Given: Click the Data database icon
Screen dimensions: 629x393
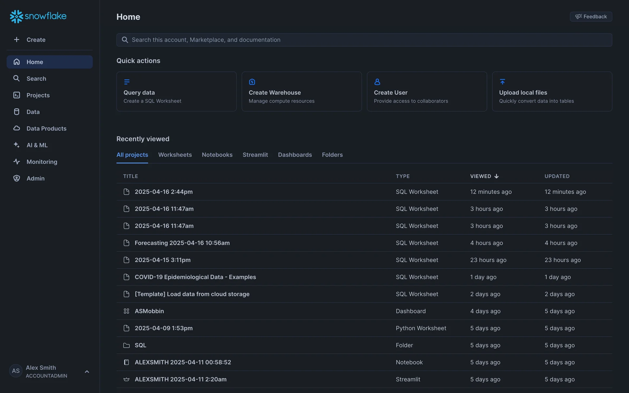Looking at the screenshot, I should coord(16,112).
